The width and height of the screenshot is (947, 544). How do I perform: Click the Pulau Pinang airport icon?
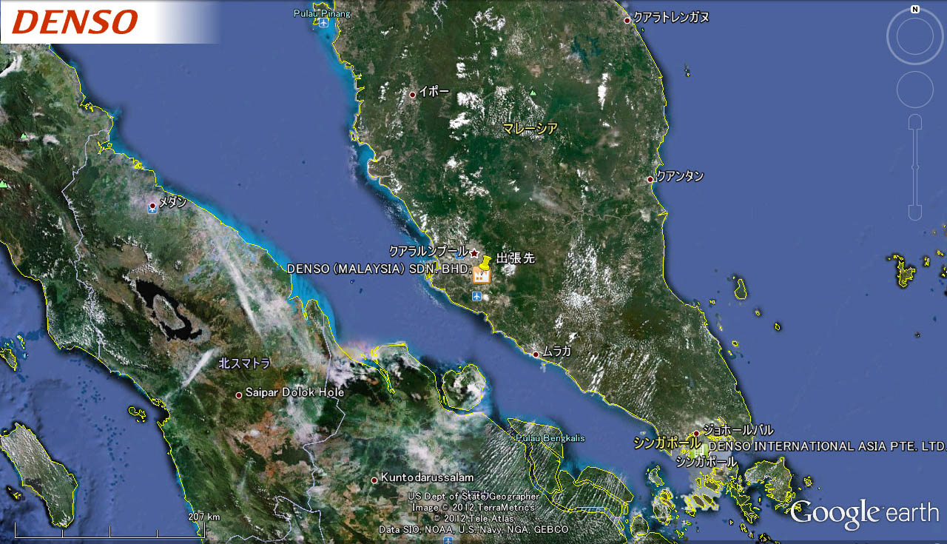(324, 23)
